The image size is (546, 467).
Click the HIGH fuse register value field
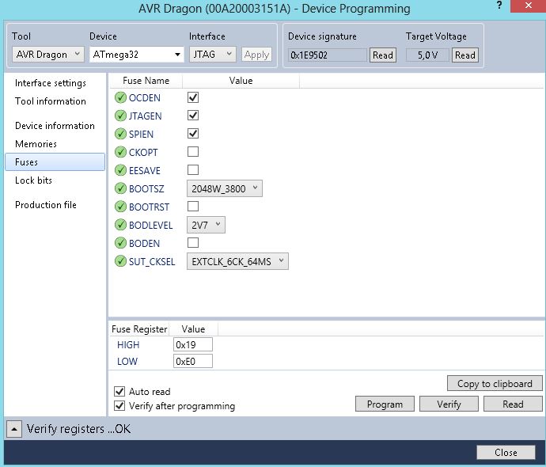pyautogui.click(x=193, y=345)
